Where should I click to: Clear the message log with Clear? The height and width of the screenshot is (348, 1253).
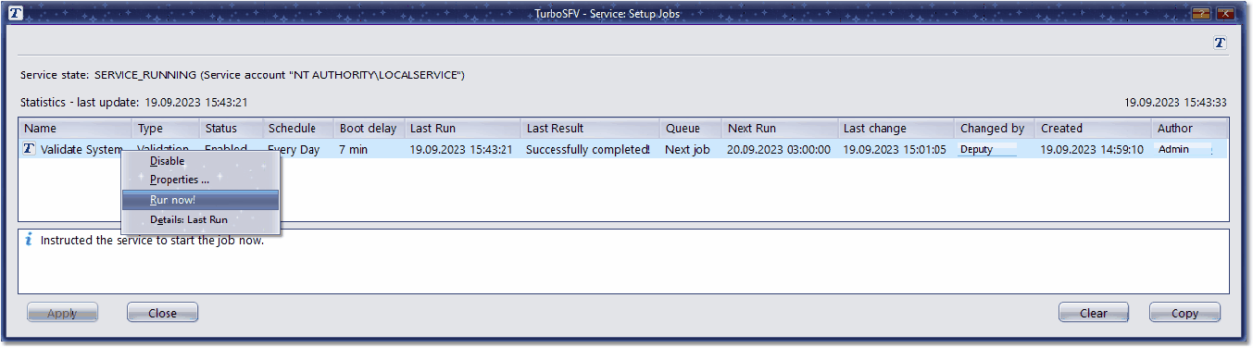[x=1094, y=313]
